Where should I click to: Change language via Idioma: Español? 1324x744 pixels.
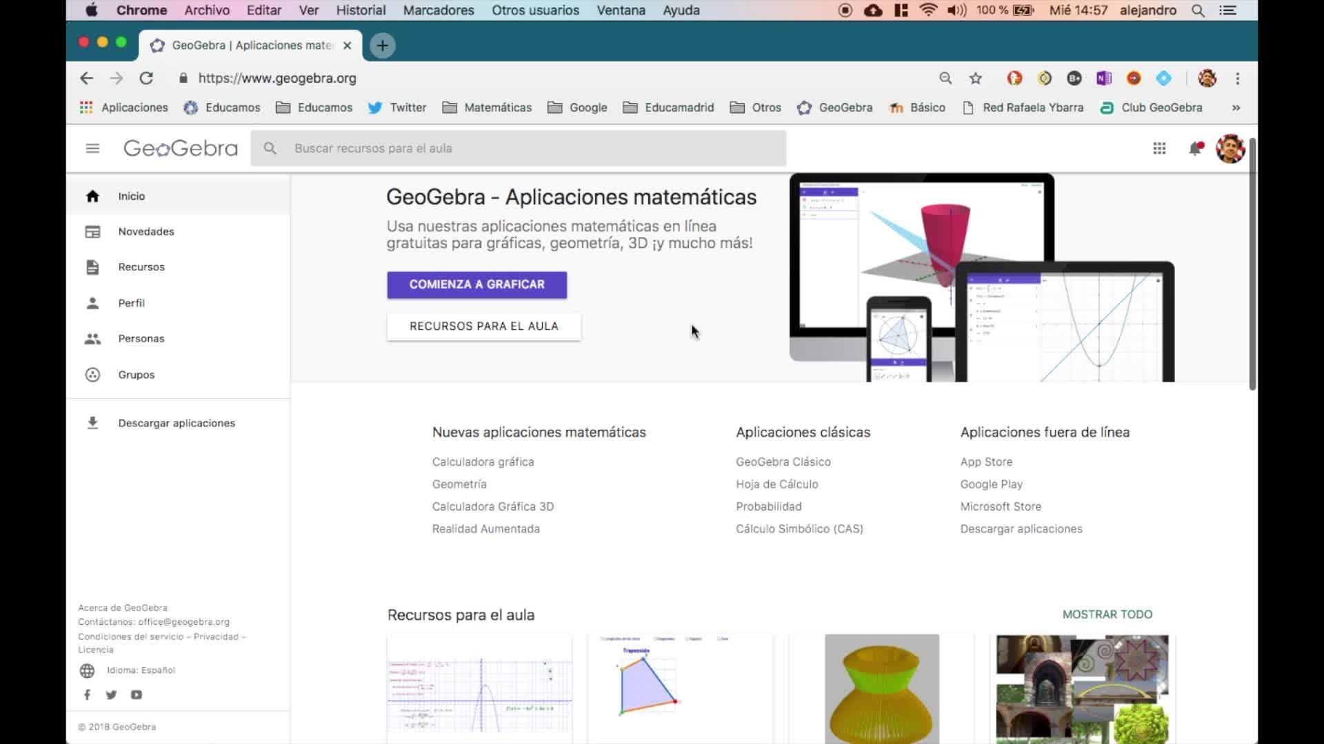141,670
